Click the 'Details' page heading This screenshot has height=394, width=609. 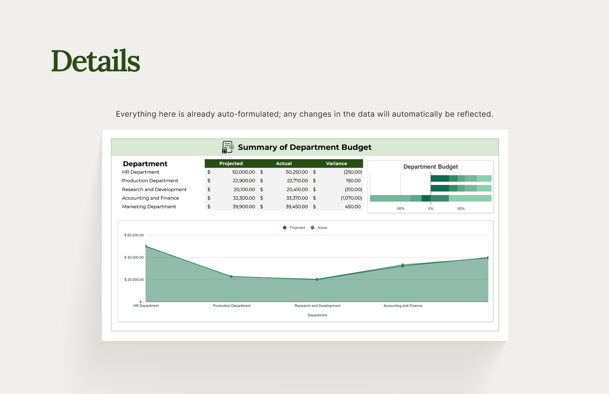click(x=96, y=61)
